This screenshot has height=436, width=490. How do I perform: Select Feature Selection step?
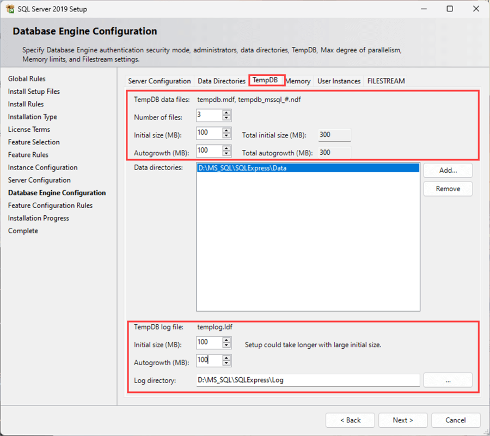(x=34, y=142)
